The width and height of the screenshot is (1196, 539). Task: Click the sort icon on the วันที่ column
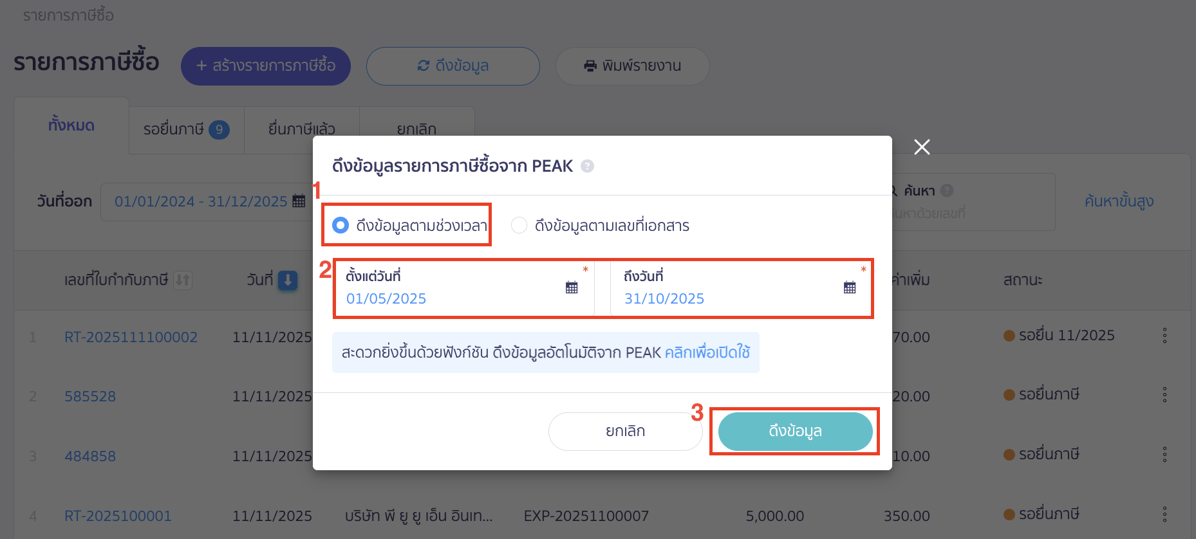pos(288,280)
